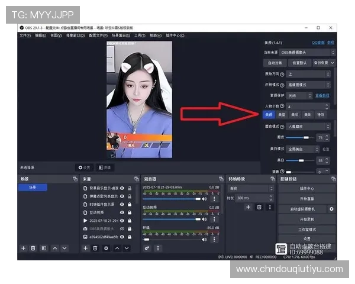Undock the 转场特效 panel with float icon

point(273,179)
